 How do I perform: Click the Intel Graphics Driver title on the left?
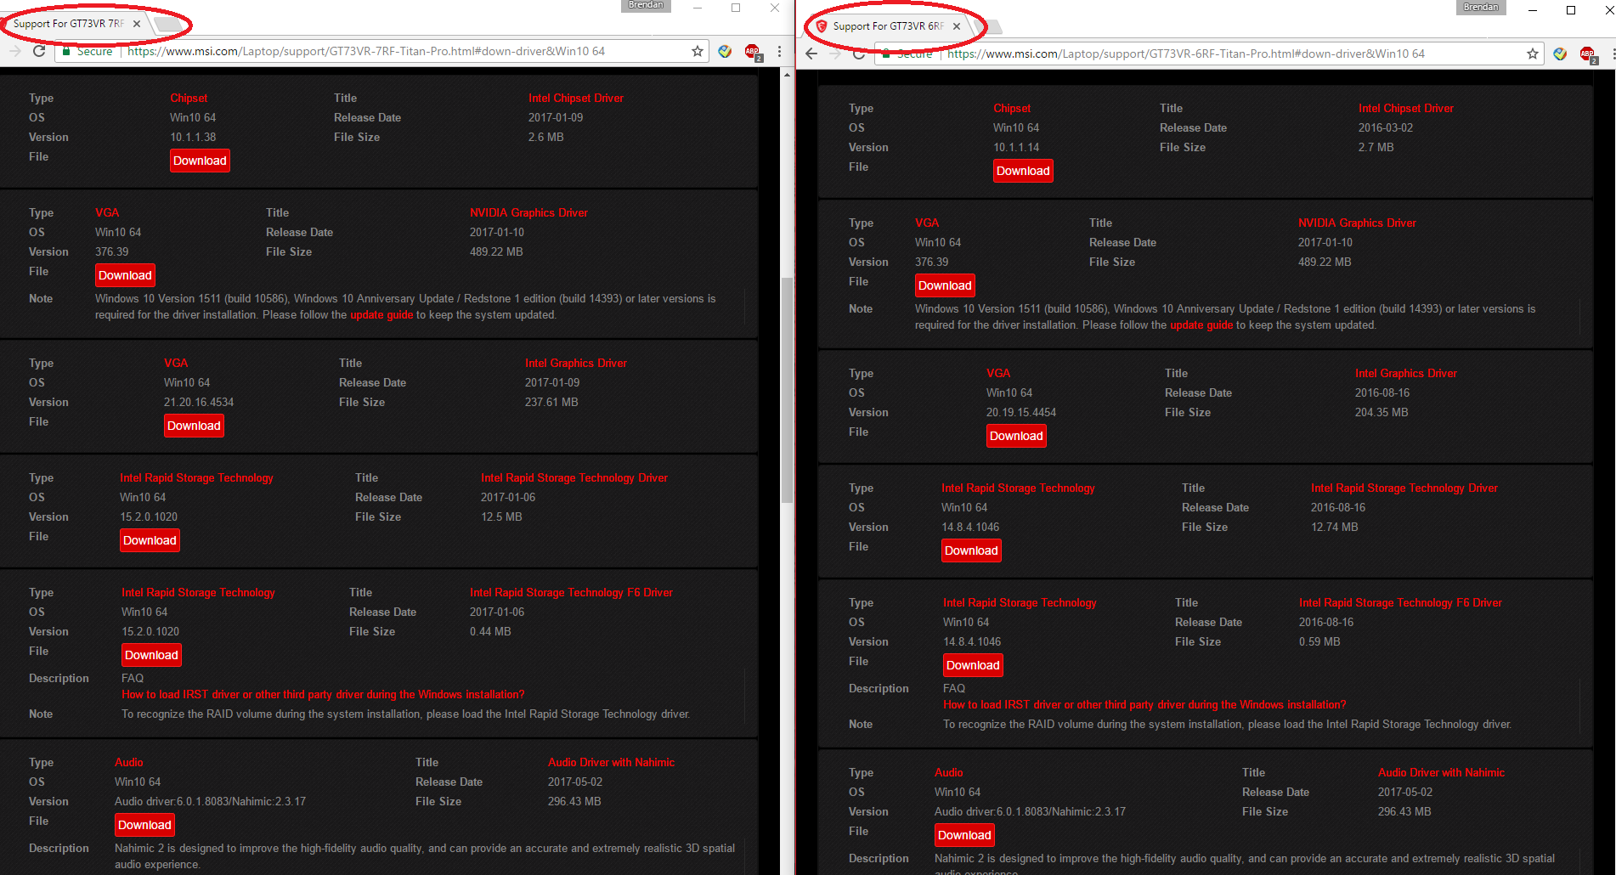pos(576,364)
